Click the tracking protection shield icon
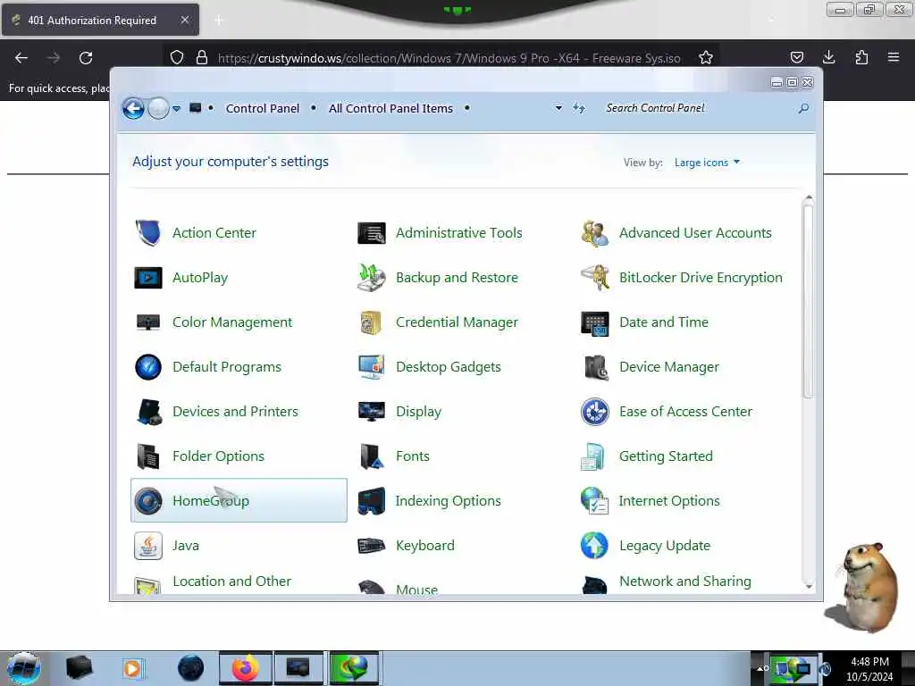915x686 pixels. pyautogui.click(x=177, y=58)
